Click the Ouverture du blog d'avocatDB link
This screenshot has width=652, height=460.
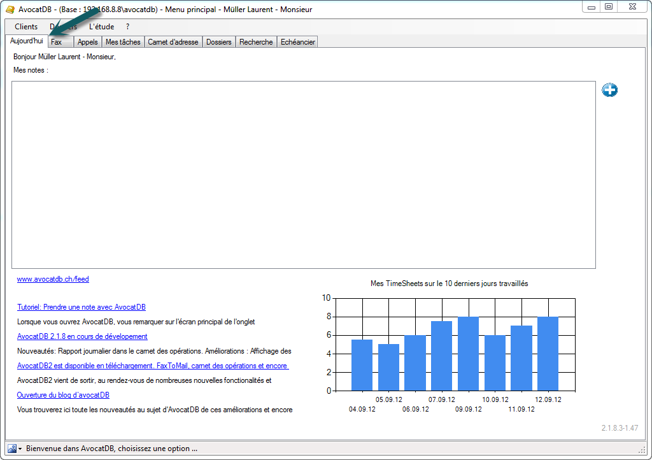click(63, 395)
